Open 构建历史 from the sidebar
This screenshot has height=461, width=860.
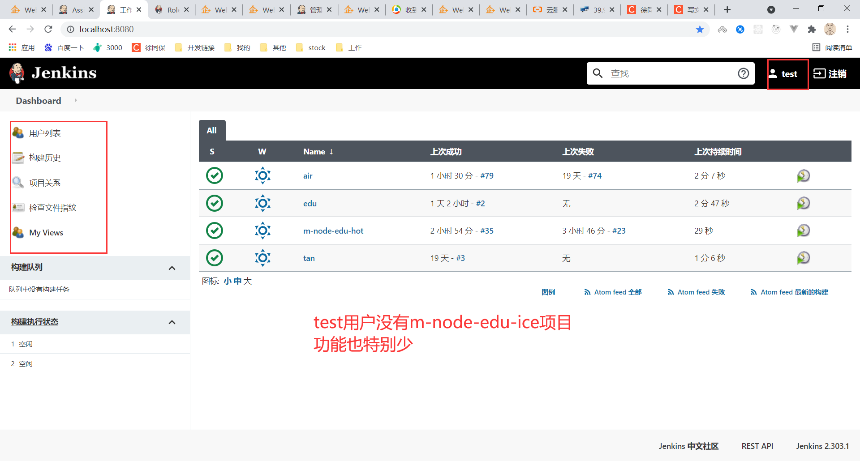pos(44,158)
